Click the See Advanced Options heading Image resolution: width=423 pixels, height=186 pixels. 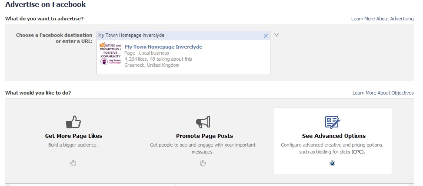click(x=334, y=136)
